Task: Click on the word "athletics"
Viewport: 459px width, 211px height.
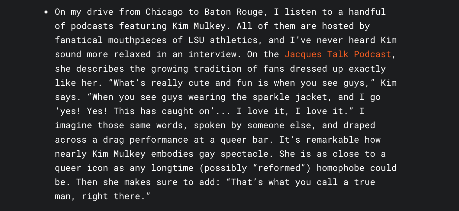Action: [x=236, y=40]
